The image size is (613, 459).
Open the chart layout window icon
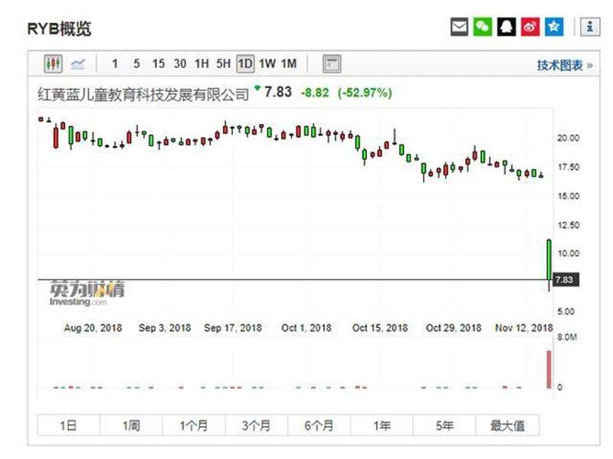point(332,63)
